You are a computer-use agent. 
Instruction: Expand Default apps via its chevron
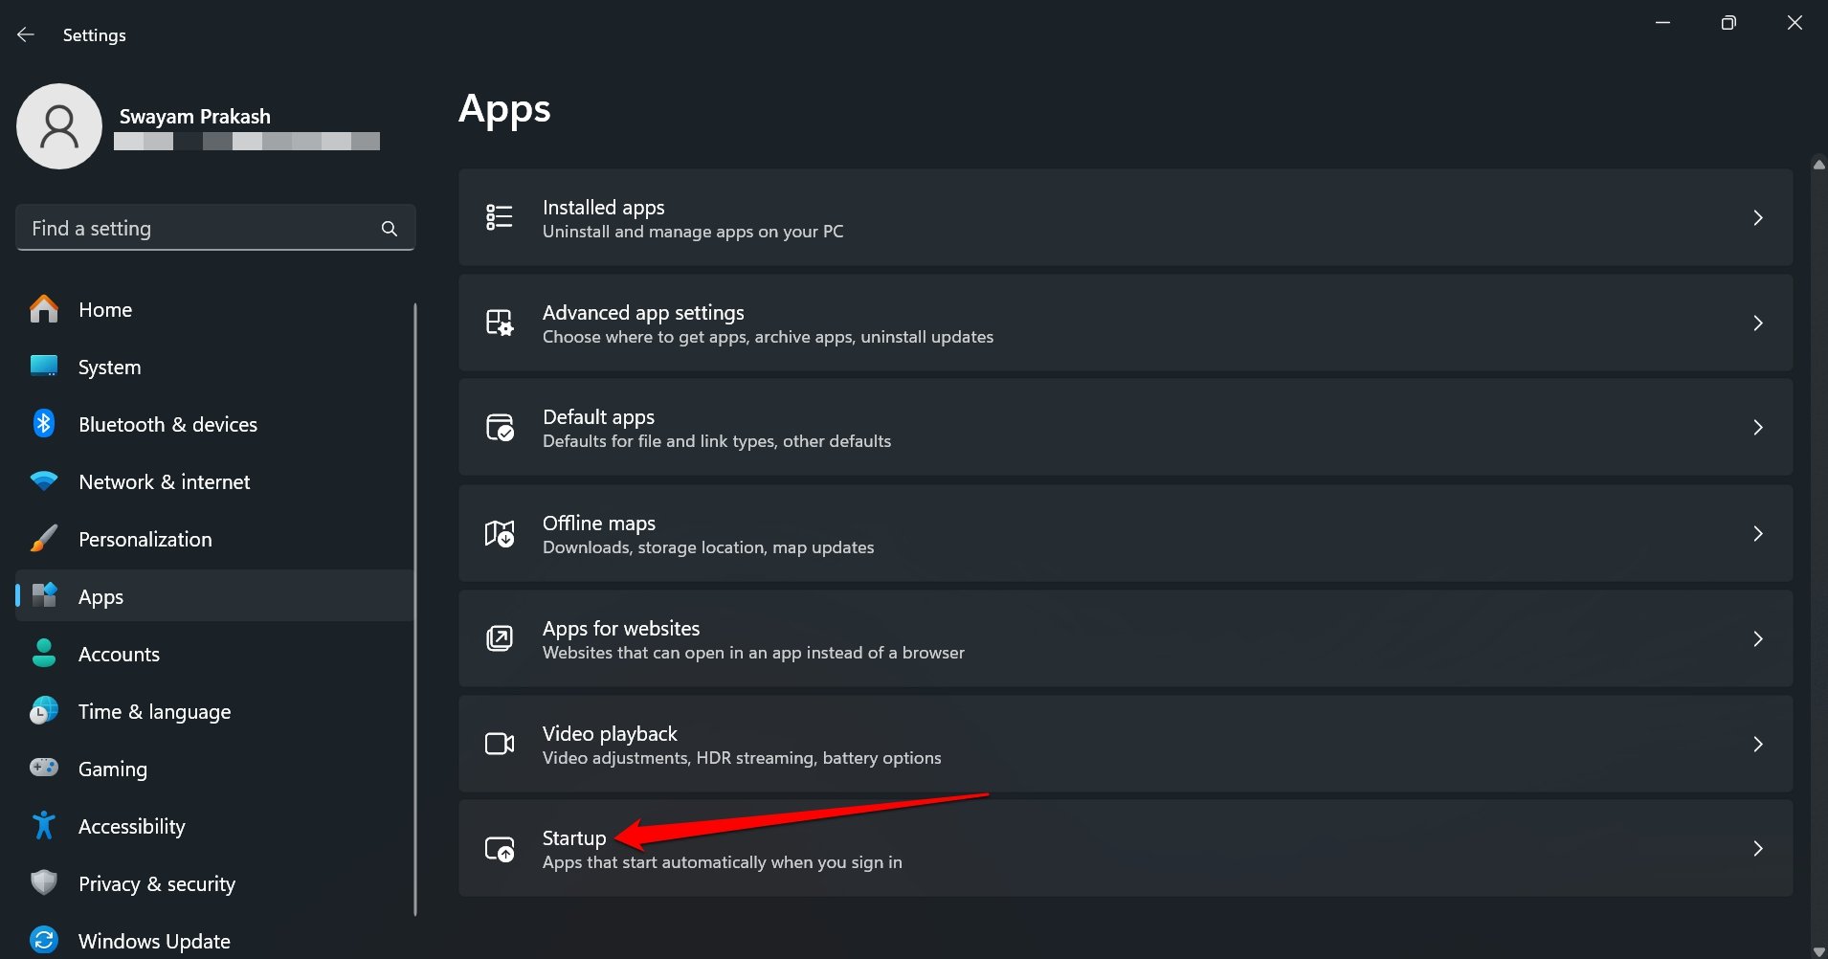pyautogui.click(x=1759, y=428)
